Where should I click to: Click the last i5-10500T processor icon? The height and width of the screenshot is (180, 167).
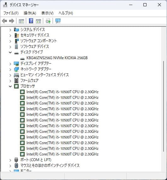[x=22, y=154]
